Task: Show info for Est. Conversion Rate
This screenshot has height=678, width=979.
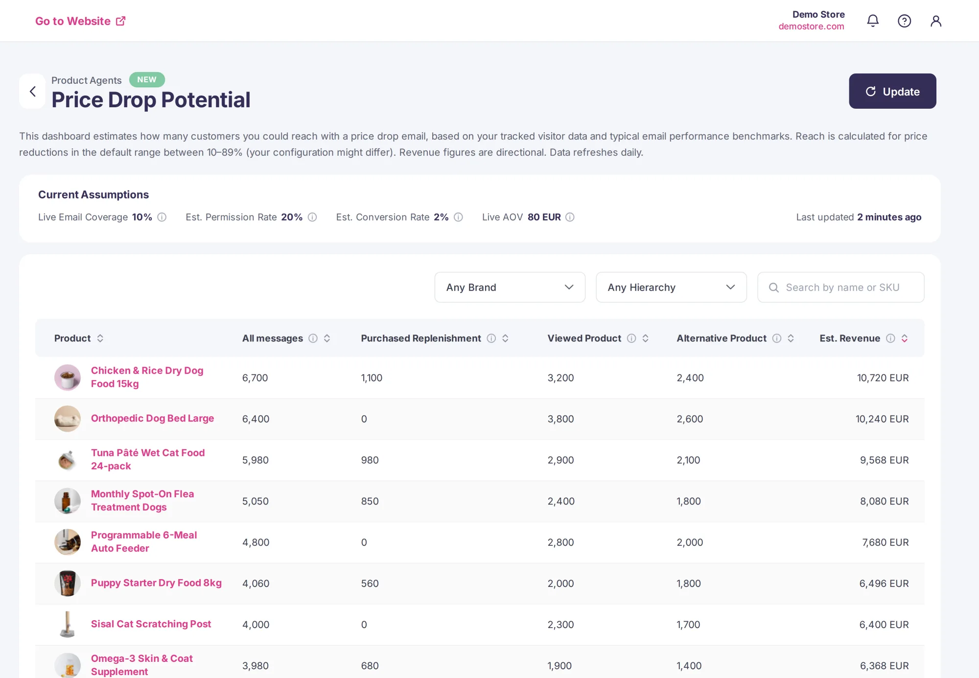Action: pos(458,217)
